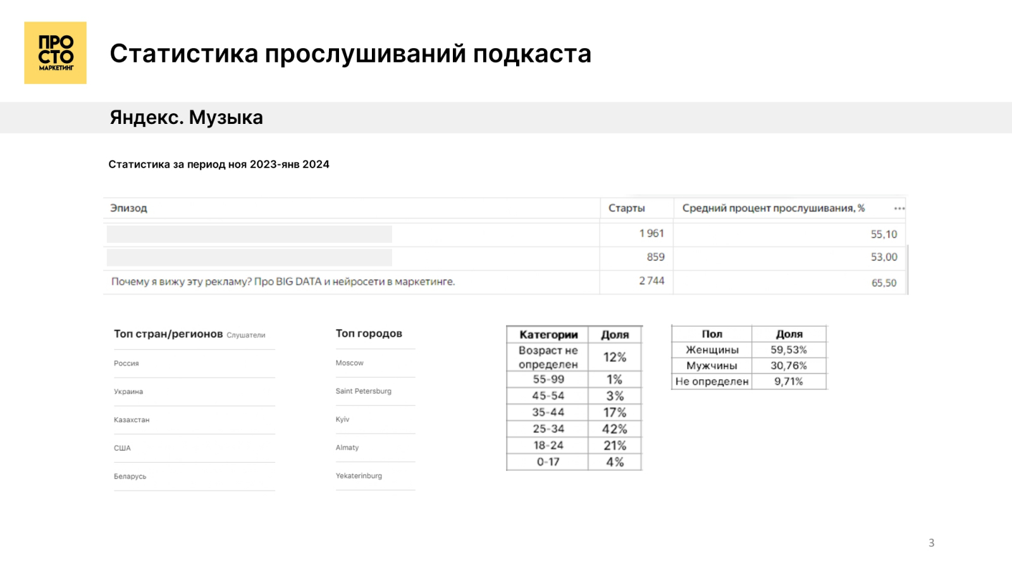Click the 21% share value

(615, 445)
